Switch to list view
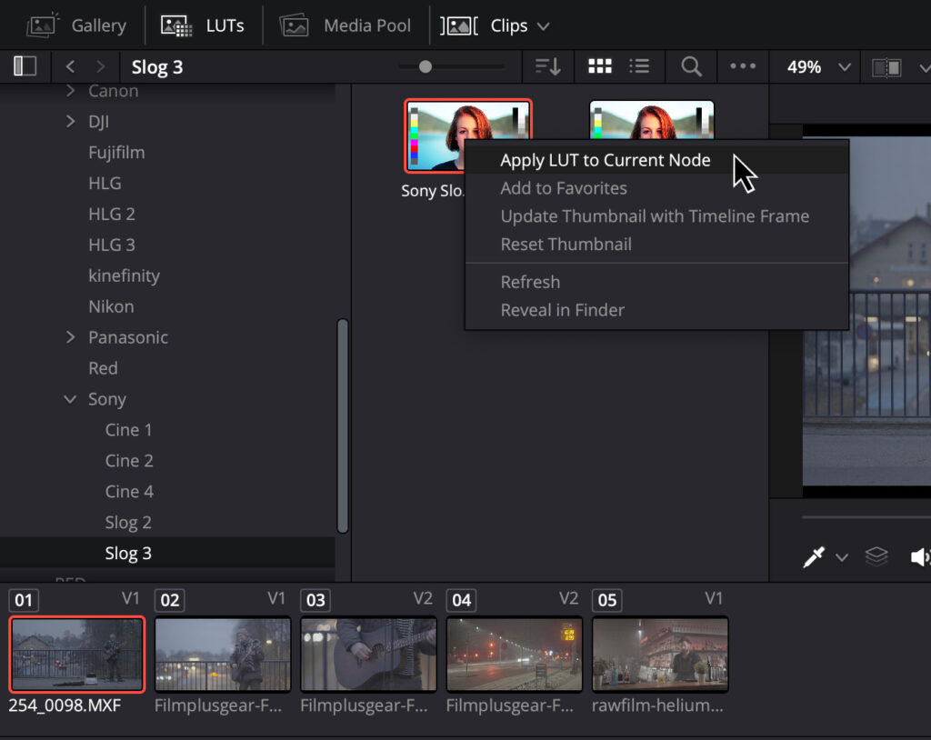Image resolution: width=931 pixels, height=740 pixels. pyautogui.click(x=640, y=66)
